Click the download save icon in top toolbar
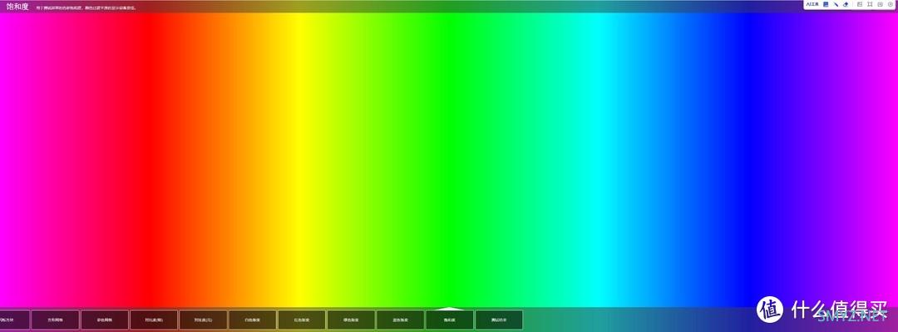The height and width of the screenshot is (332, 898). click(x=881, y=4)
